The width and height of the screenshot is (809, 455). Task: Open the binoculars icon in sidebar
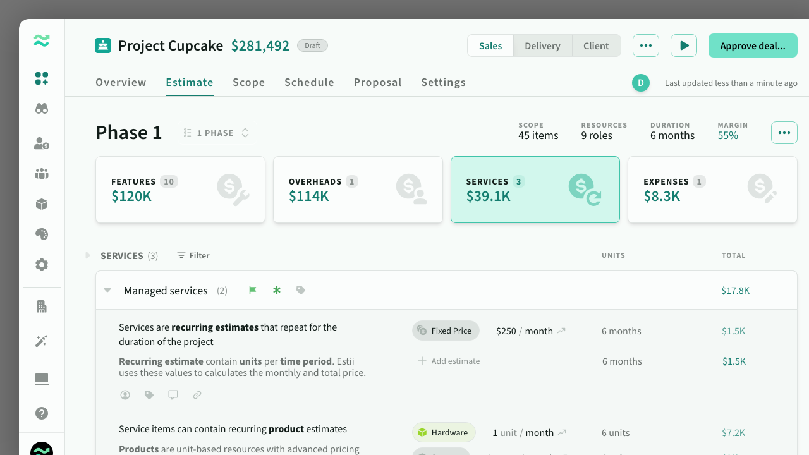(42, 109)
